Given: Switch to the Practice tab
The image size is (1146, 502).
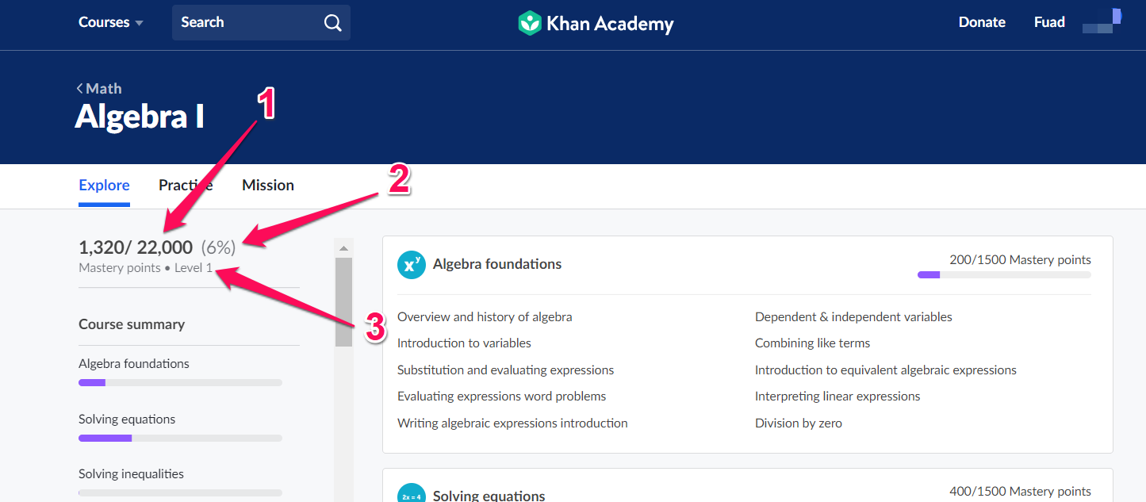Looking at the screenshot, I should coord(186,185).
